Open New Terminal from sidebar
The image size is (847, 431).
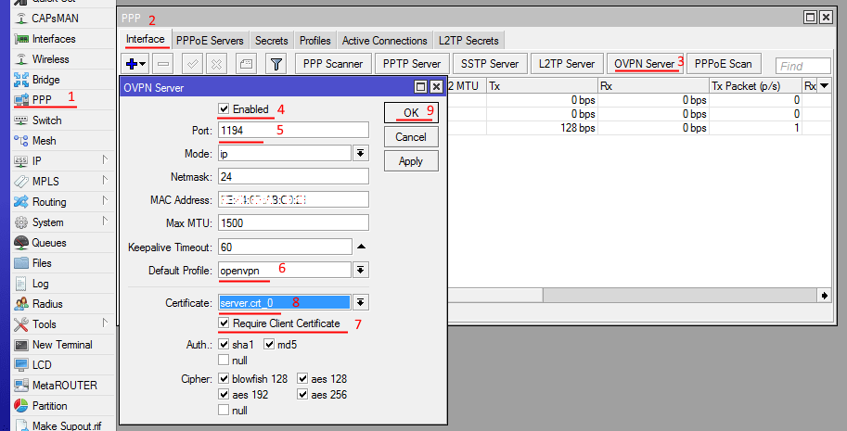click(21, 345)
